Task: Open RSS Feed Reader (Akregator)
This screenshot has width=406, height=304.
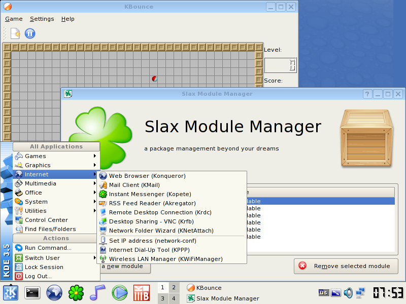Action: [172, 203]
